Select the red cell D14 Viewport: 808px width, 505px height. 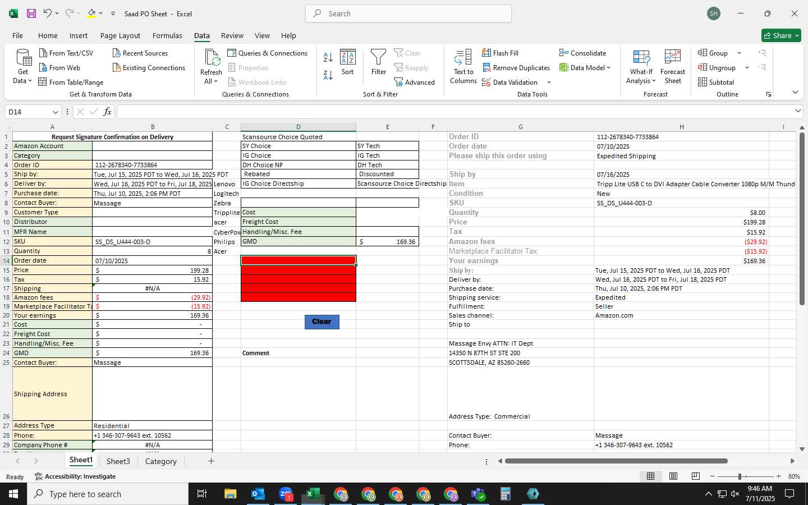[299, 260]
